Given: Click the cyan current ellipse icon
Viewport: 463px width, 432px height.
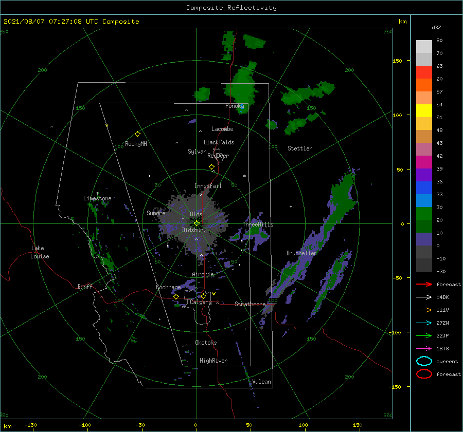Looking at the screenshot, I should coord(424,361).
